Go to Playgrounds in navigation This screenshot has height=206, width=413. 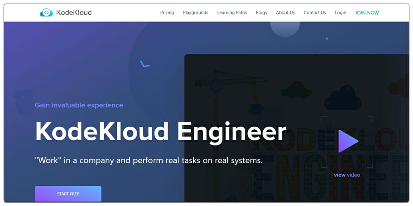click(195, 13)
